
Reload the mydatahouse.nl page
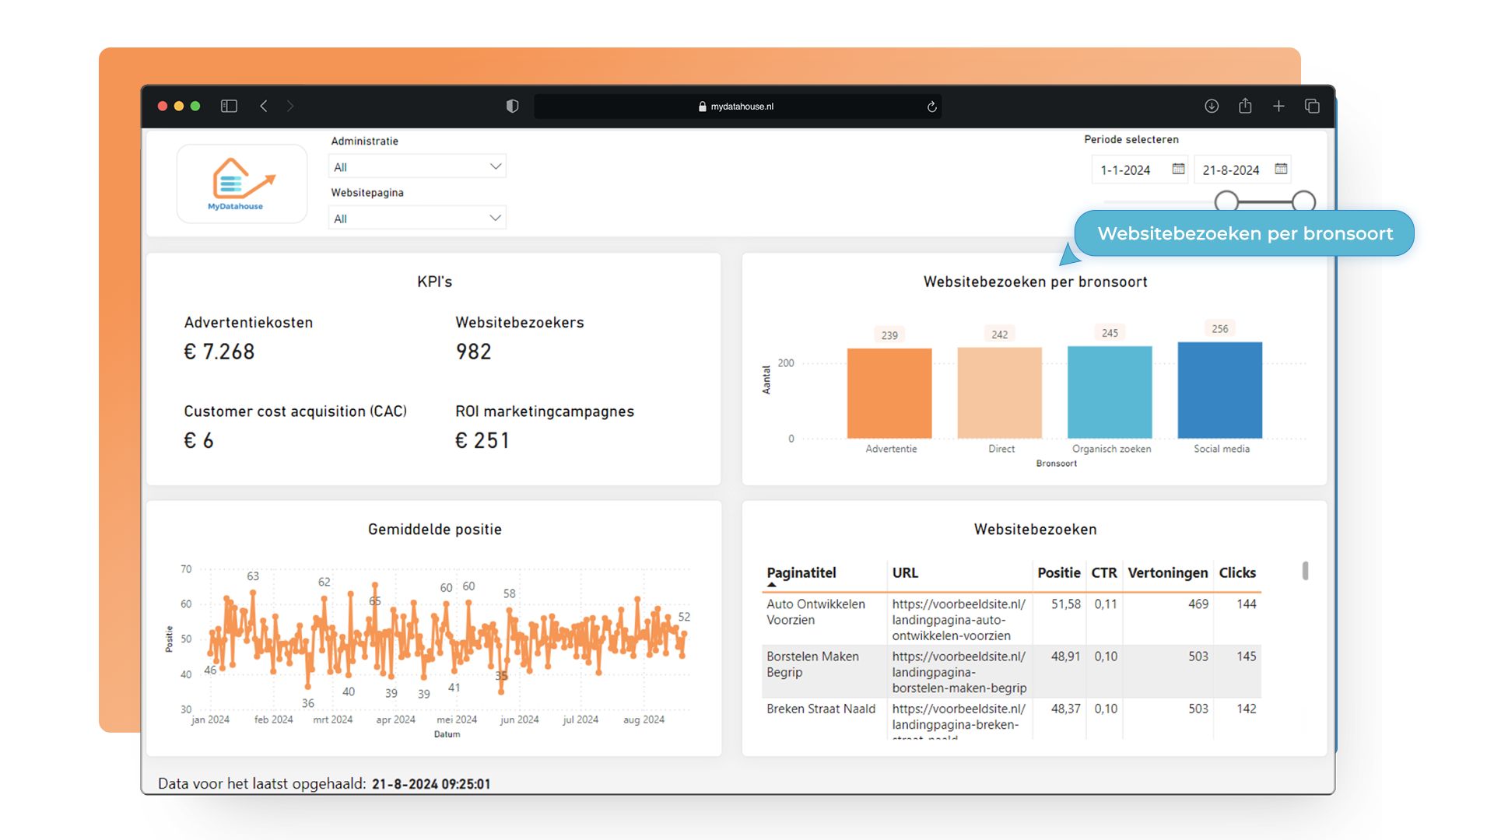click(x=931, y=107)
